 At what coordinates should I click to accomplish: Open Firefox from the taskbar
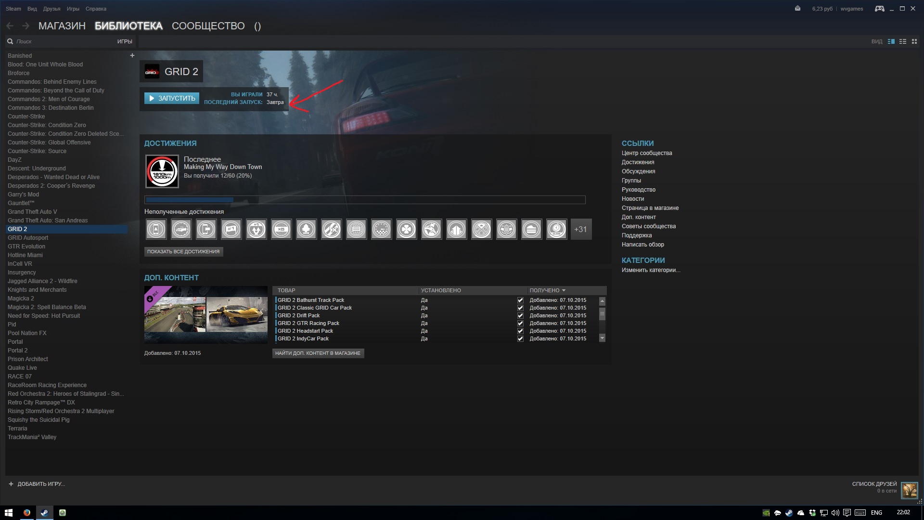(27, 513)
